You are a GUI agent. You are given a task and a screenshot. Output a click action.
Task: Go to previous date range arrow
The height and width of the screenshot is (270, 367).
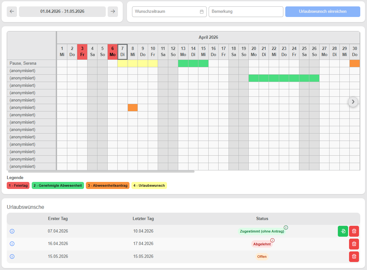[12, 12]
